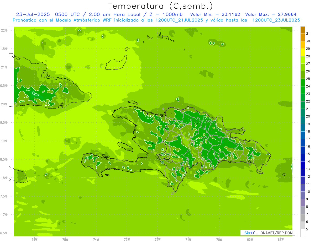Click the color-scale label '26'
315x243 pixels.
[x=308, y=71]
